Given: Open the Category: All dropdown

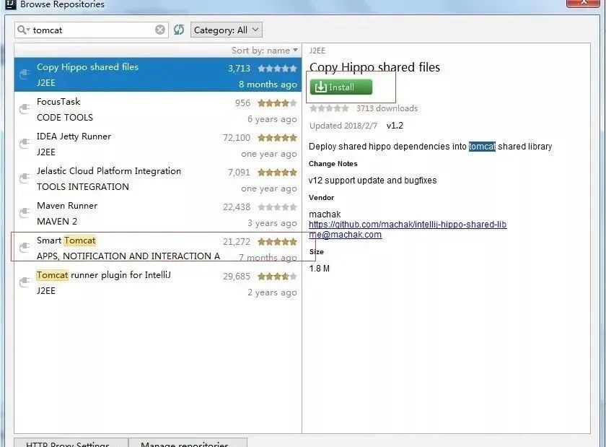Looking at the screenshot, I should 226,30.
